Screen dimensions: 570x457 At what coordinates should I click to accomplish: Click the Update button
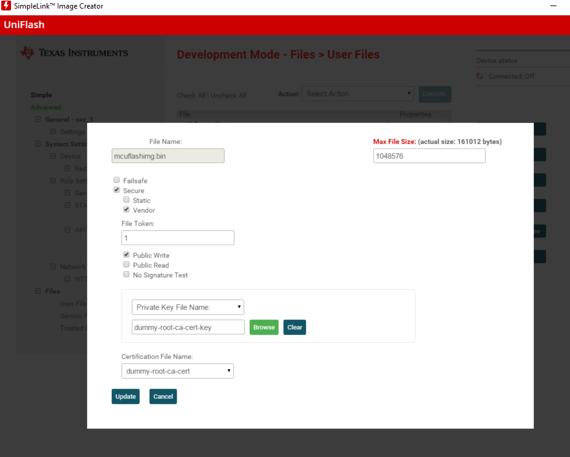click(125, 397)
